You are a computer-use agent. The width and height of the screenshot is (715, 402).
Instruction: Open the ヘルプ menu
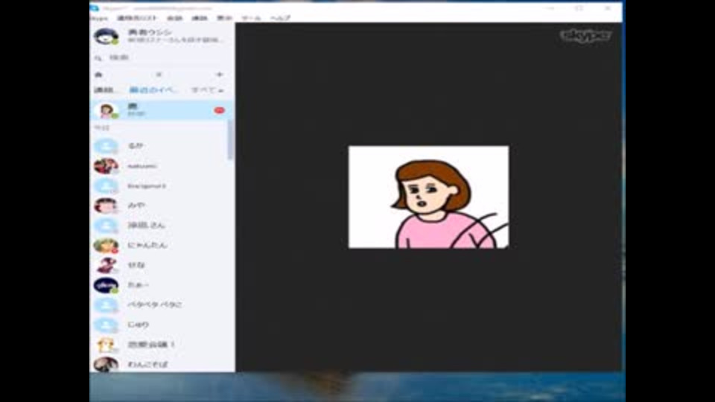281,18
